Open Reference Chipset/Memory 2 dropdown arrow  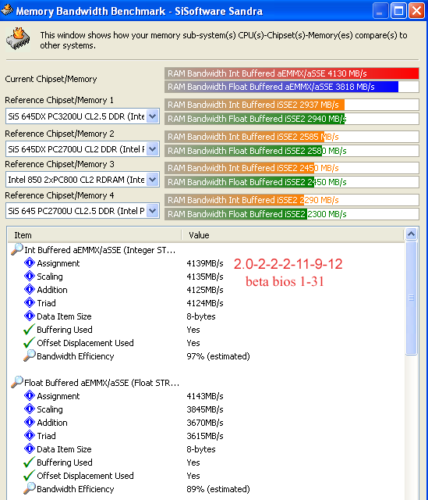click(153, 149)
